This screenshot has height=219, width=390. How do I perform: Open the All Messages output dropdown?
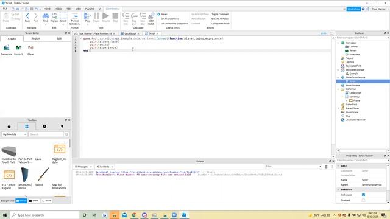83,167
